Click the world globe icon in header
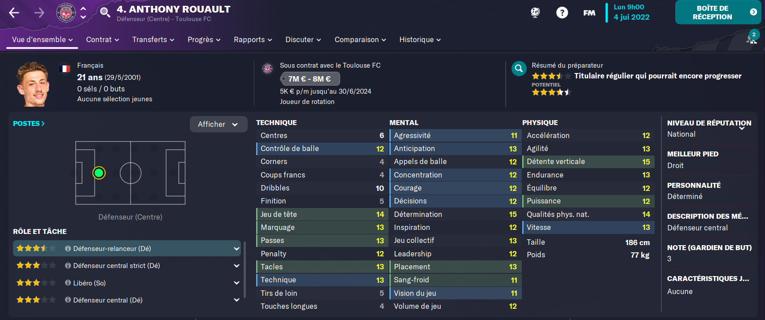 [x=535, y=13]
